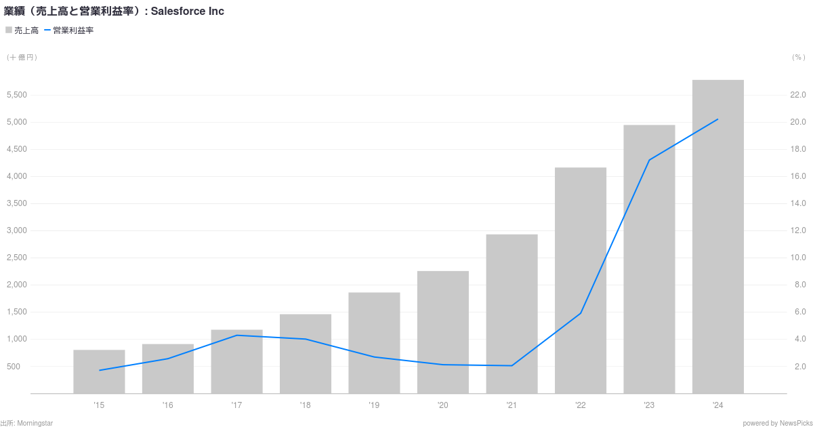
Task: Toggle the 売上高 legend entry
Action: click(22, 30)
